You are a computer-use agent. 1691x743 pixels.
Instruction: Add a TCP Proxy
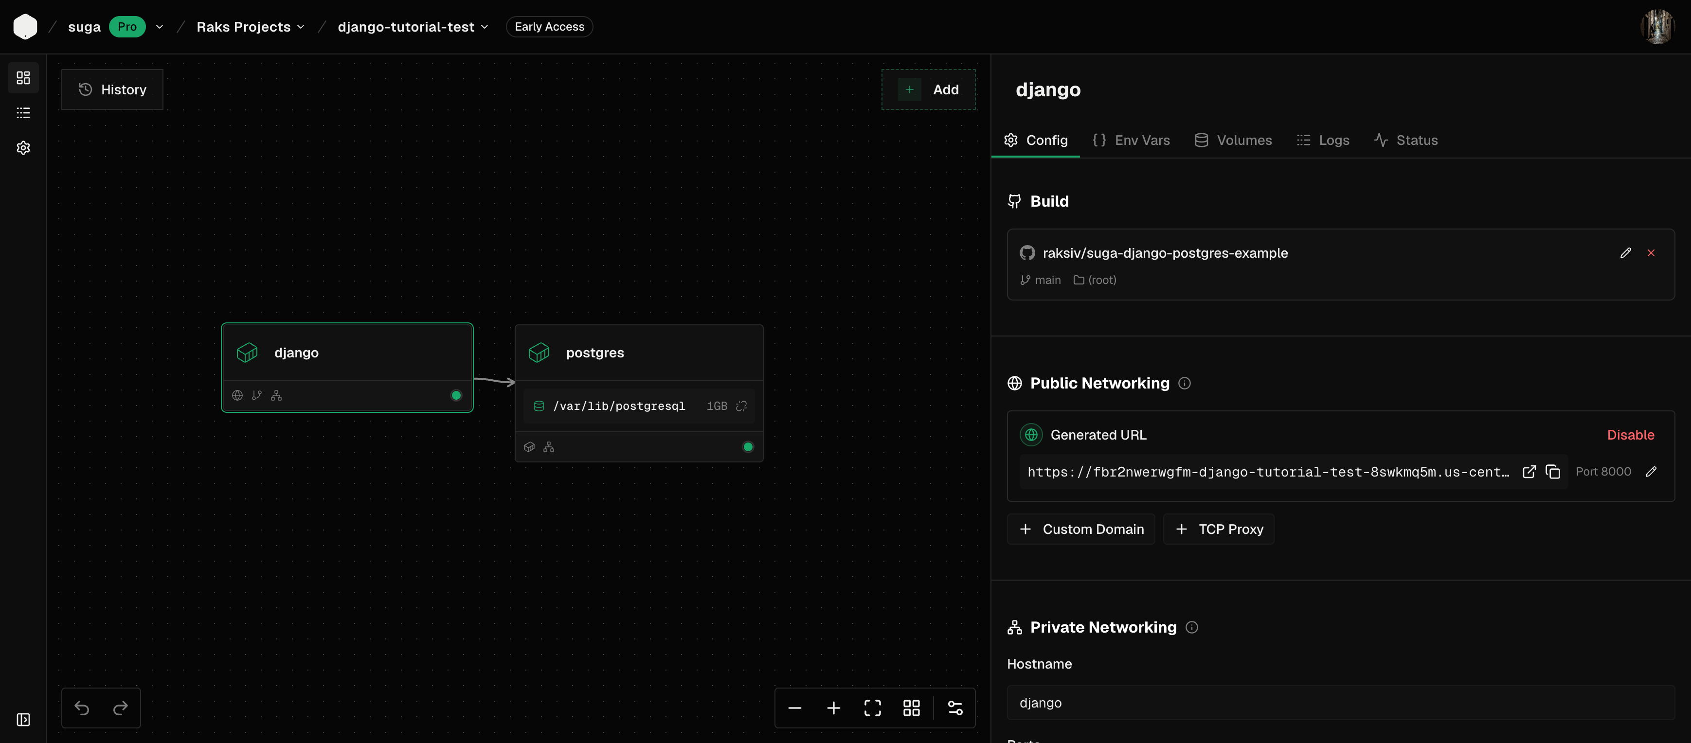coord(1218,529)
